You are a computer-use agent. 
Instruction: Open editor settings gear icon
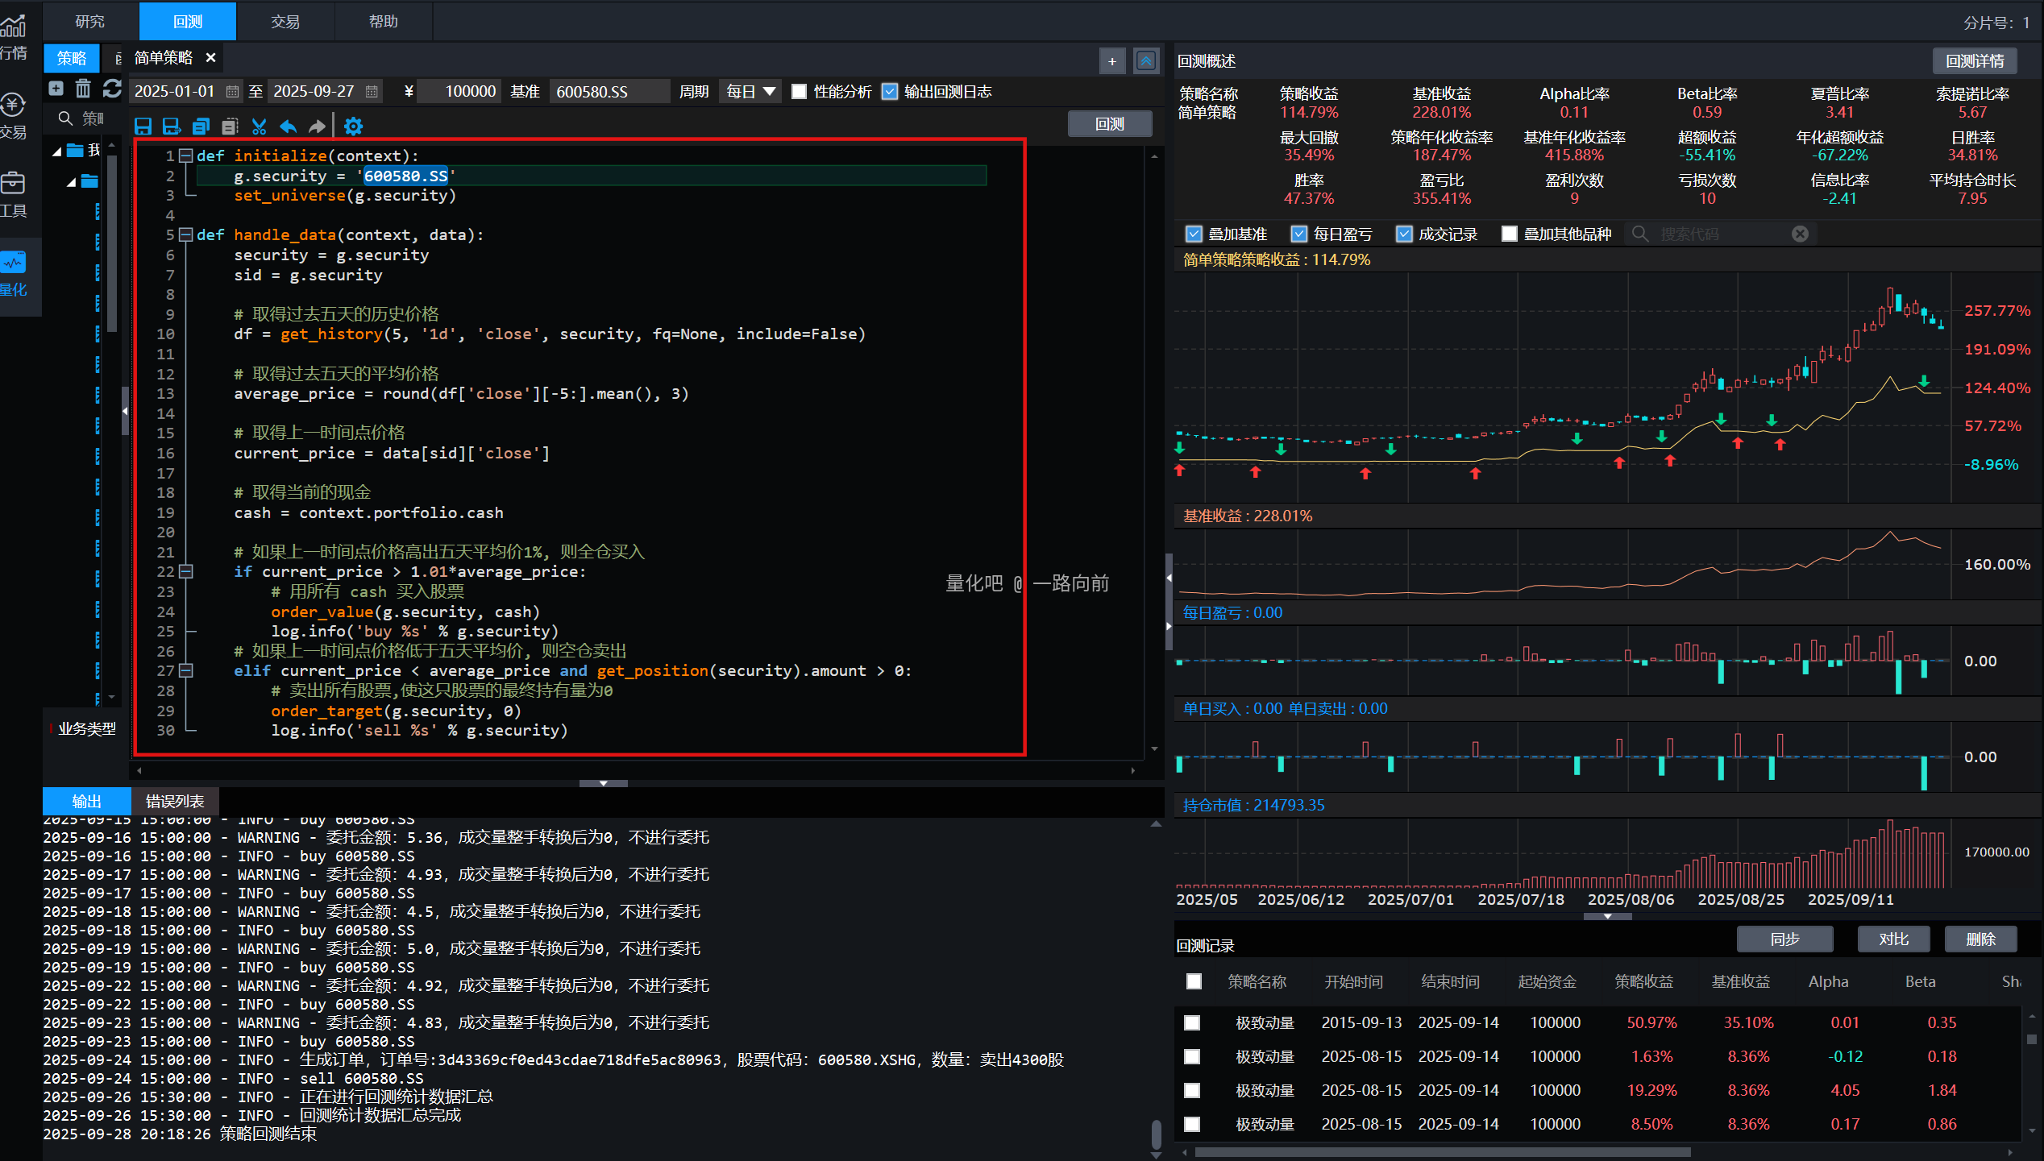(353, 126)
